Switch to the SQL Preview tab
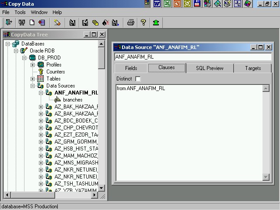 [x=210, y=68]
